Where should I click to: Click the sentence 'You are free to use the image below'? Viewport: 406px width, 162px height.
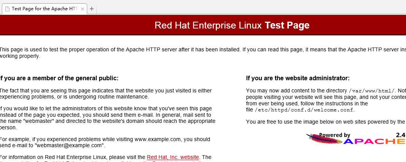click(326, 122)
